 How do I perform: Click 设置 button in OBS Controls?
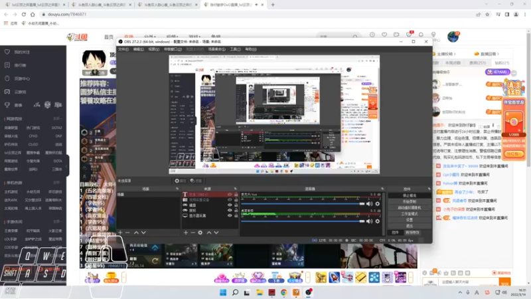click(x=410, y=220)
